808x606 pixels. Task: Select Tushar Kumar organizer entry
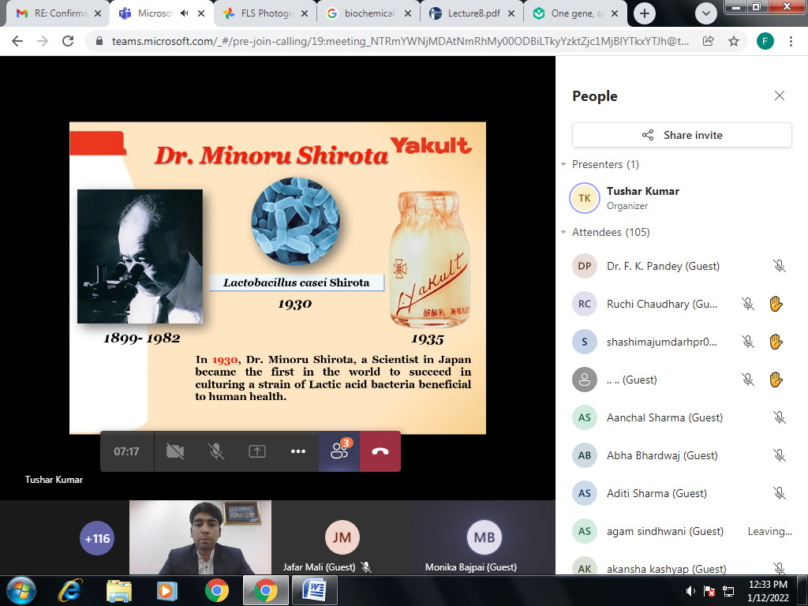click(682, 198)
